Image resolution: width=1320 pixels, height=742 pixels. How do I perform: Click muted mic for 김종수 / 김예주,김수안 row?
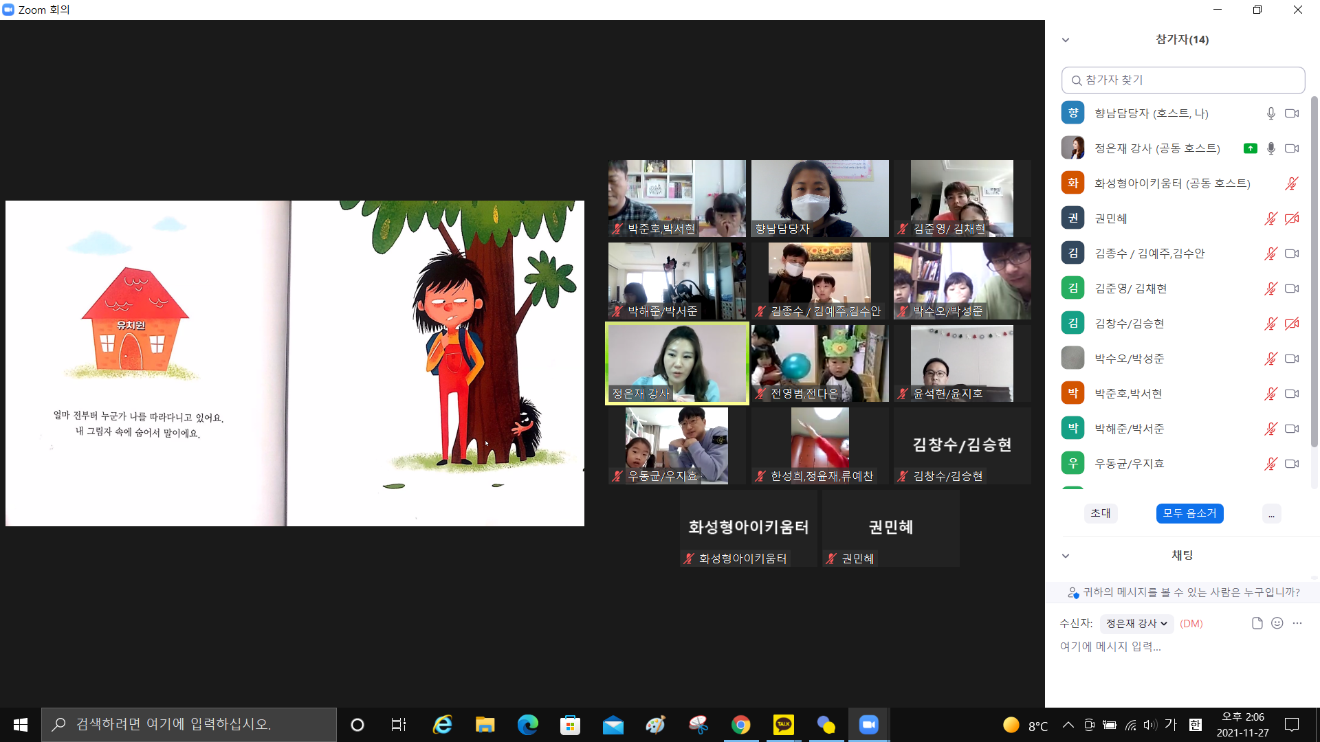1271,254
